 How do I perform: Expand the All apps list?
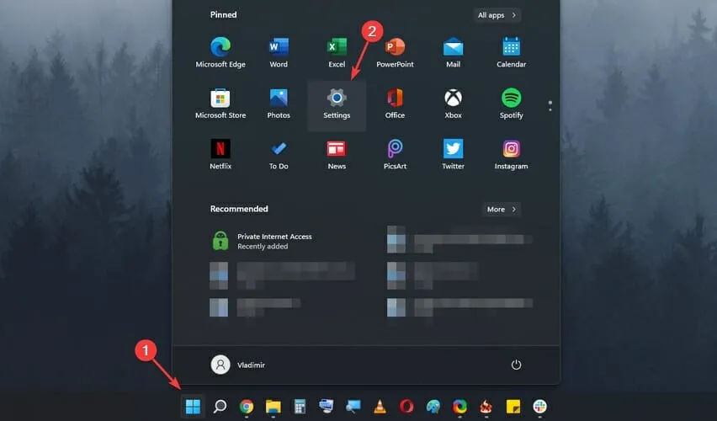[497, 15]
